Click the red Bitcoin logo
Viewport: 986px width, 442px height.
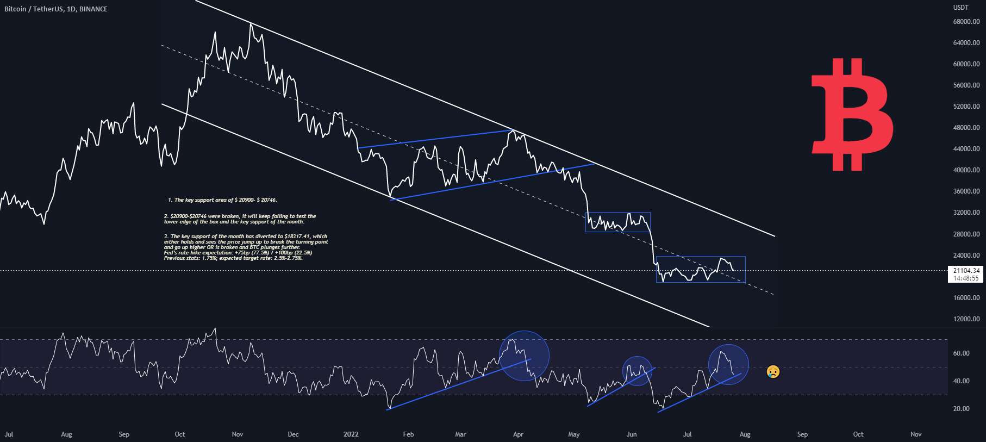852,115
